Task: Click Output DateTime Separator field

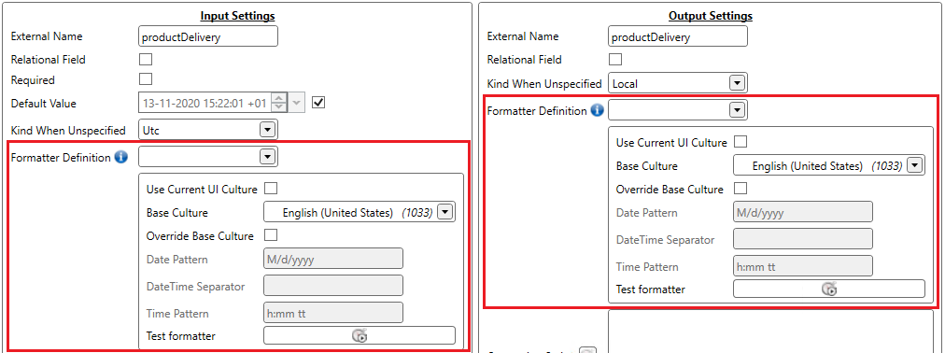Action: [x=803, y=239]
